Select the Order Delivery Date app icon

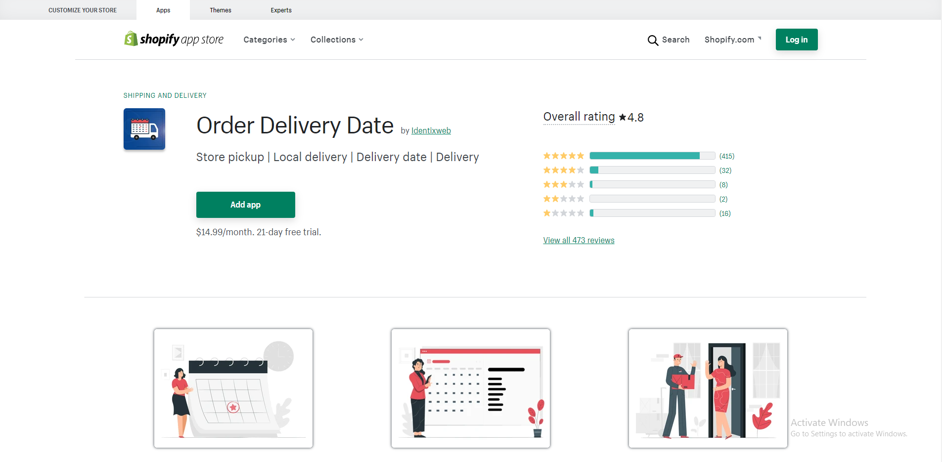tap(144, 129)
